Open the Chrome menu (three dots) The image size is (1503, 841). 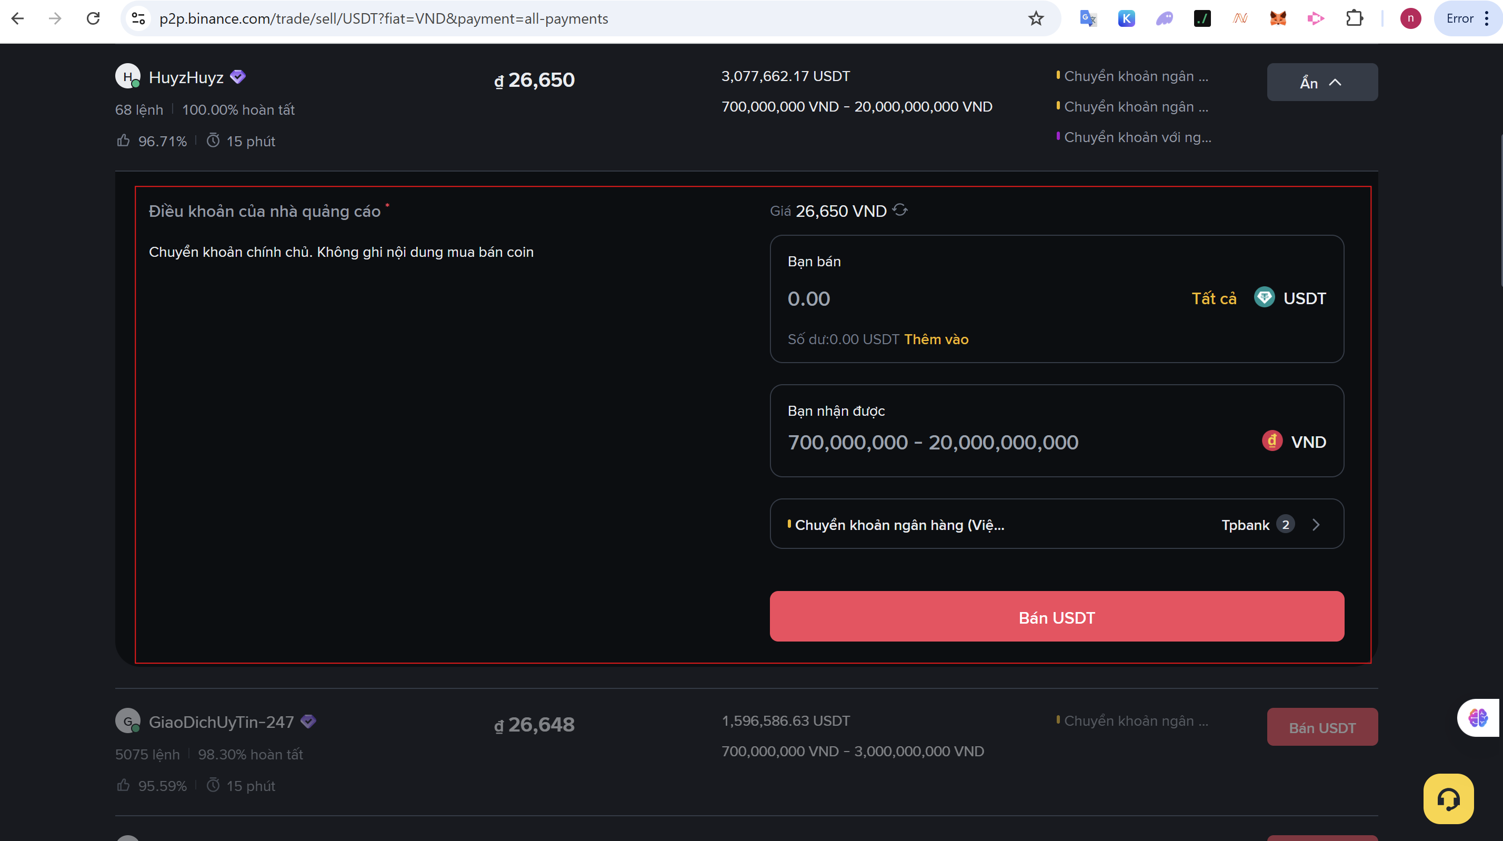1487,18
